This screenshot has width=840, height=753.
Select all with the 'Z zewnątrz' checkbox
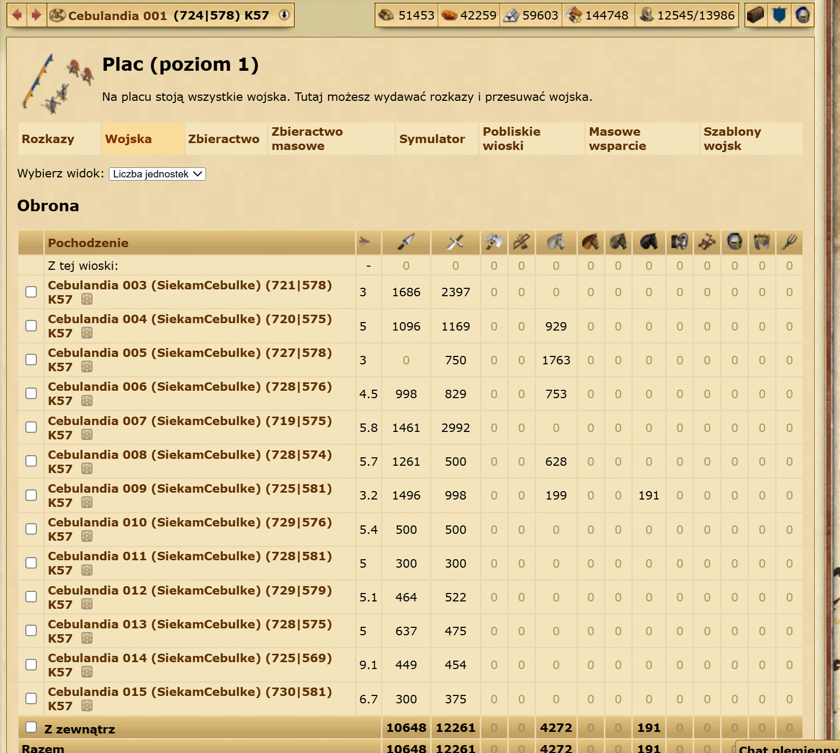pos(31,727)
